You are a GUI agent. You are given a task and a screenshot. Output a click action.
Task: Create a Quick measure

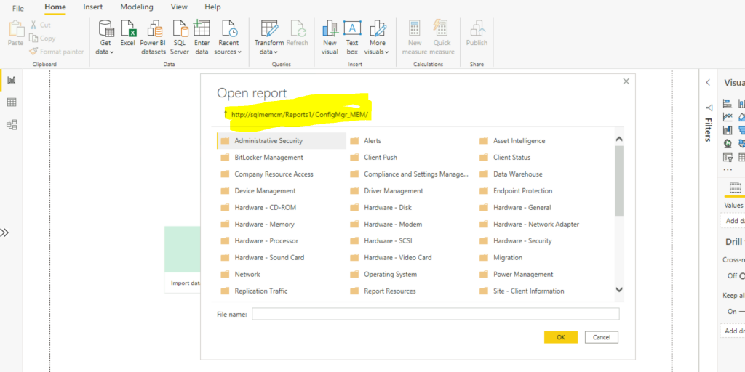coord(442,38)
